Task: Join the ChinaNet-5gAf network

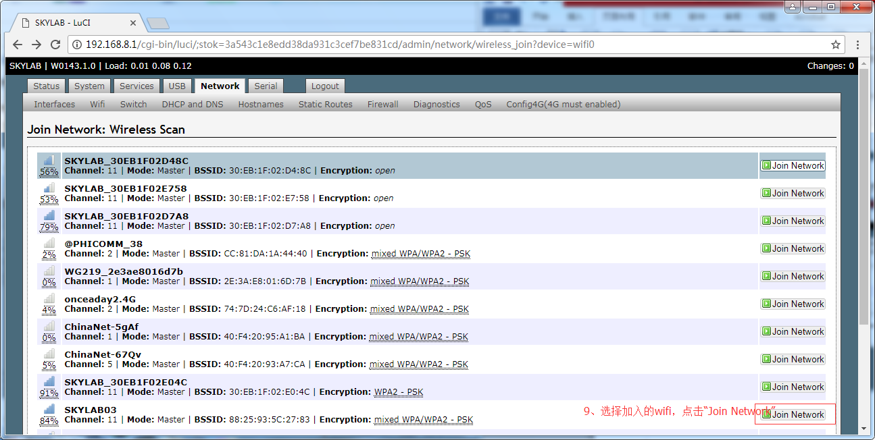Action: coord(793,331)
